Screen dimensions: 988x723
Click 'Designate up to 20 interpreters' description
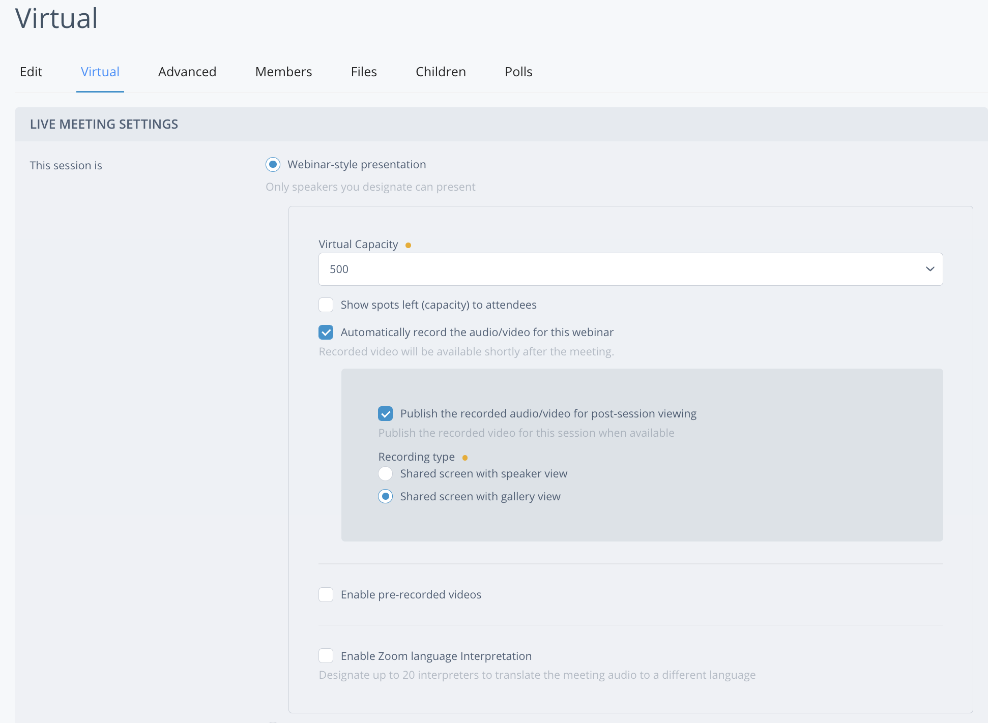pos(537,675)
